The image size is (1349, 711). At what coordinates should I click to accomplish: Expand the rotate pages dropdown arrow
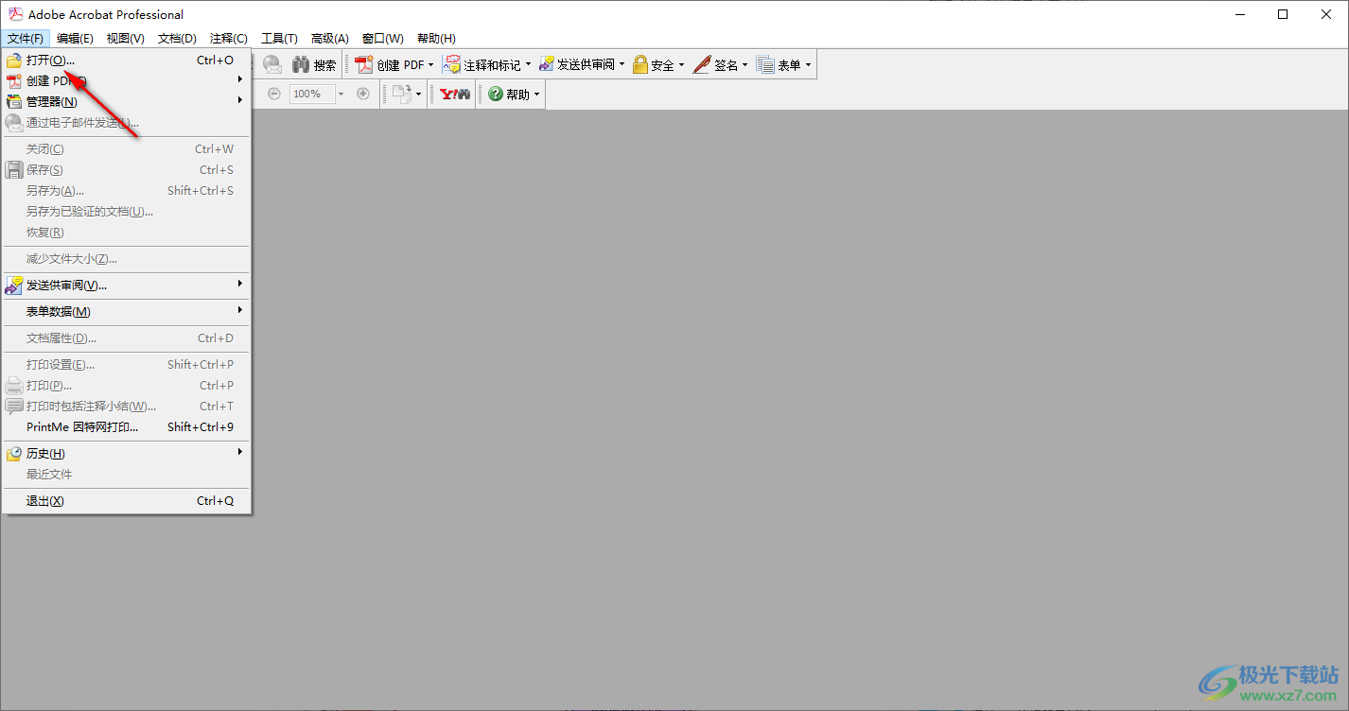click(418, 94)
